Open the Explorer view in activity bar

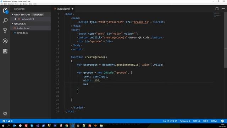(5, 10)
